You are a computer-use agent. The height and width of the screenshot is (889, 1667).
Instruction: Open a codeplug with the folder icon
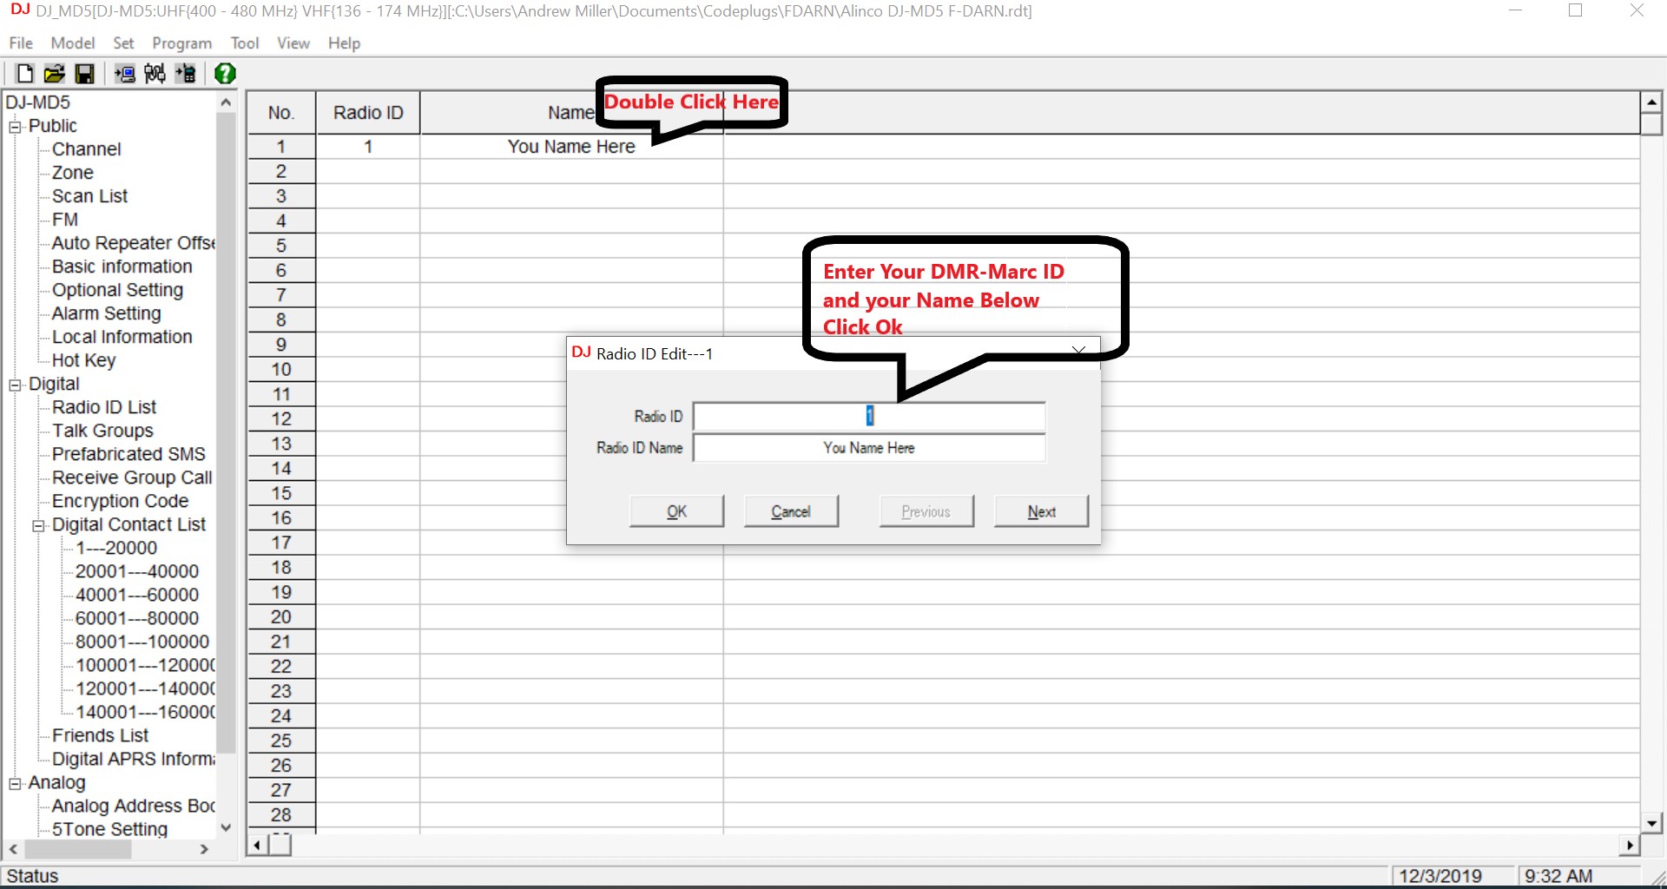click(54, 74)
